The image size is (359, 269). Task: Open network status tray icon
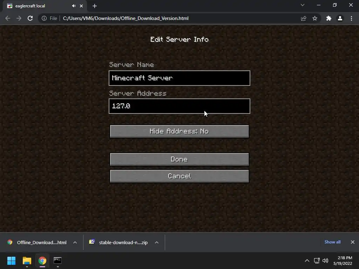tap(317, 261)
